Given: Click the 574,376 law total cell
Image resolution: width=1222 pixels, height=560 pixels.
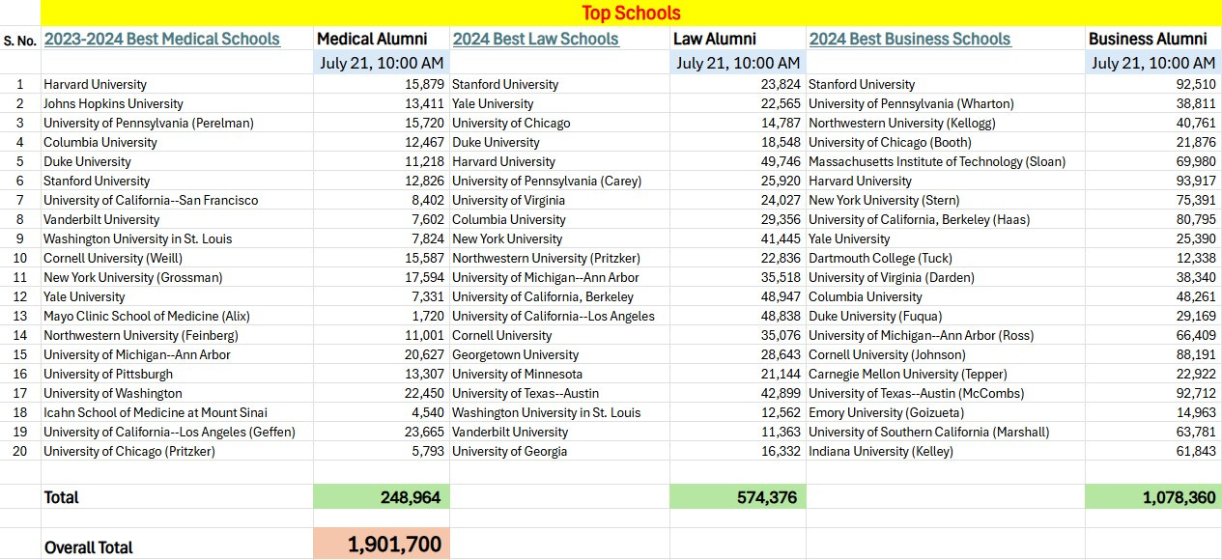Looking at the screenshot, I should coord(738,496).
